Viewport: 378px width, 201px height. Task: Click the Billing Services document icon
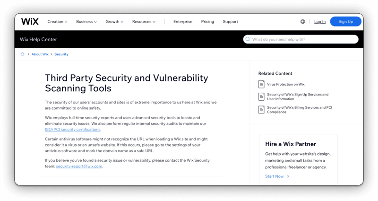tap(261, 110)
